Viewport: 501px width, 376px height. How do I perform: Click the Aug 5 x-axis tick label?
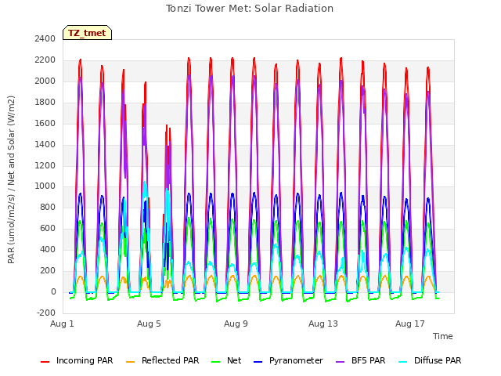click(x=149, y=324)
